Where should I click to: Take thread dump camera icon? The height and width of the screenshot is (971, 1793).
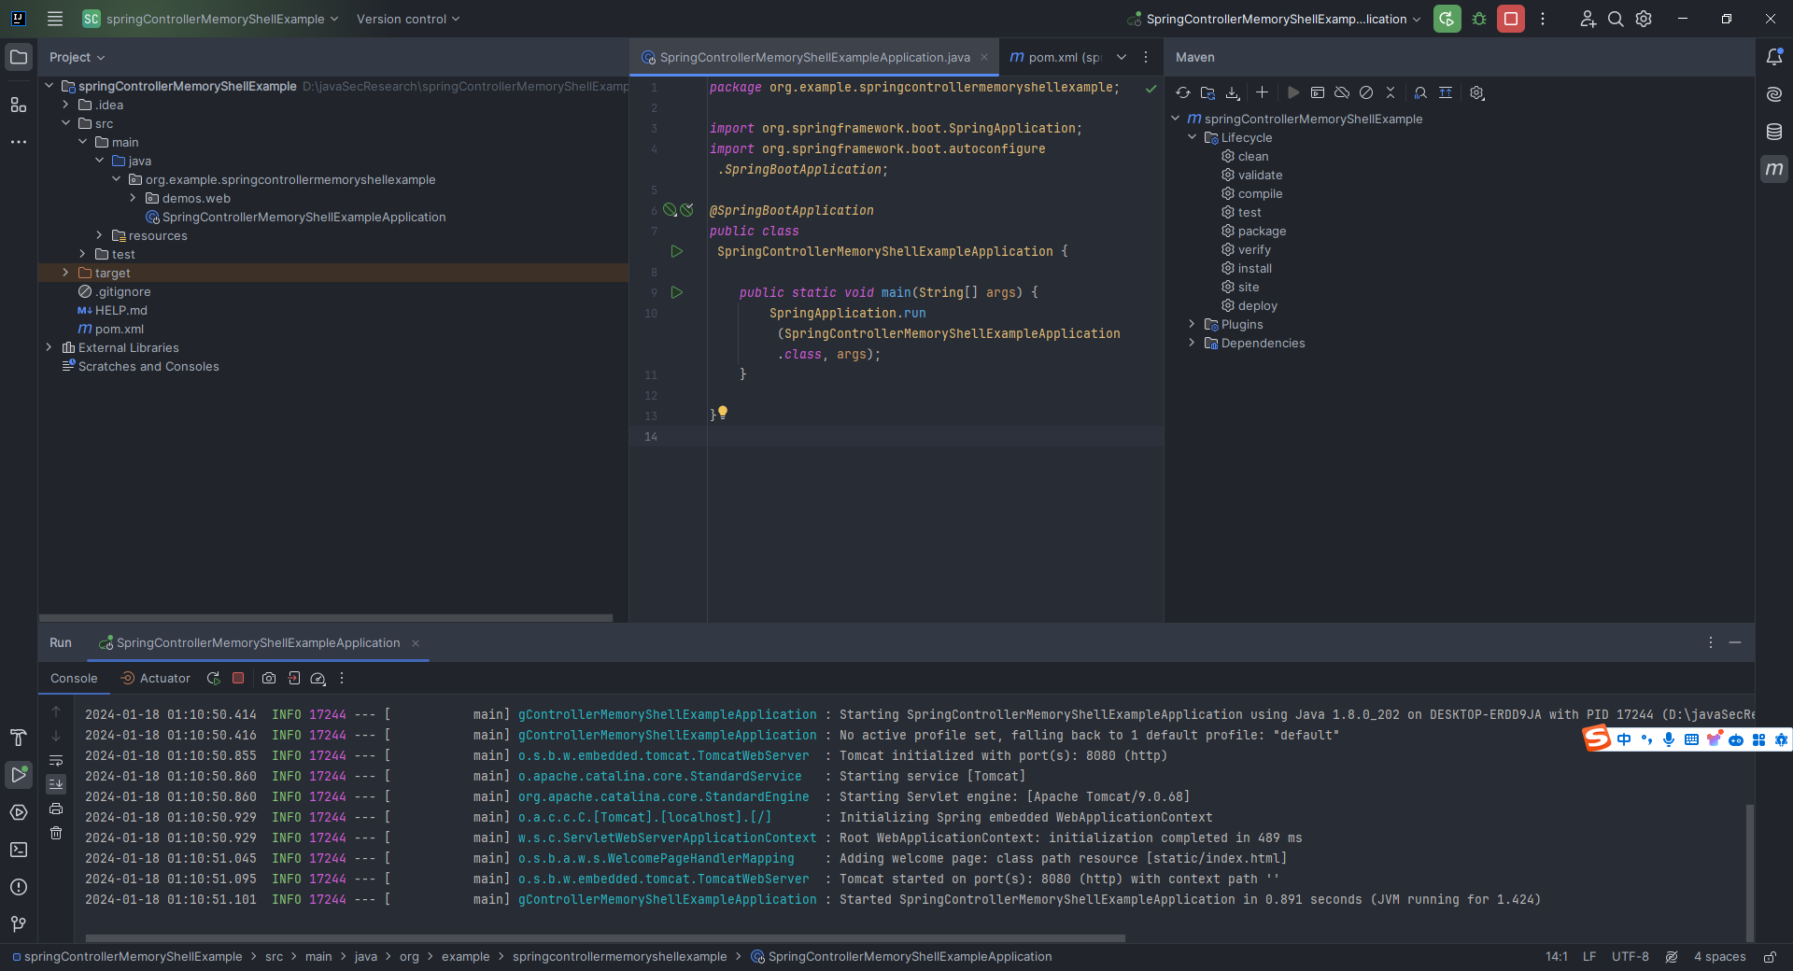pyautogui.click(x=269, y=679)
